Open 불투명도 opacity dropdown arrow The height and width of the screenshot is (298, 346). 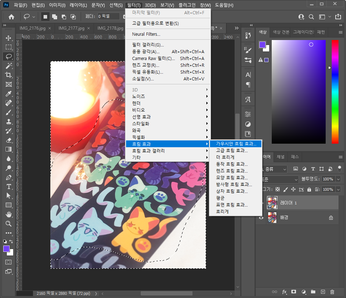(x=338, y=179)
